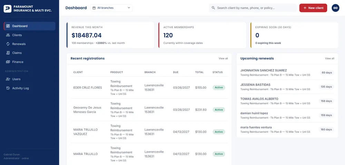Open the Finance page

tap(29, 62)
